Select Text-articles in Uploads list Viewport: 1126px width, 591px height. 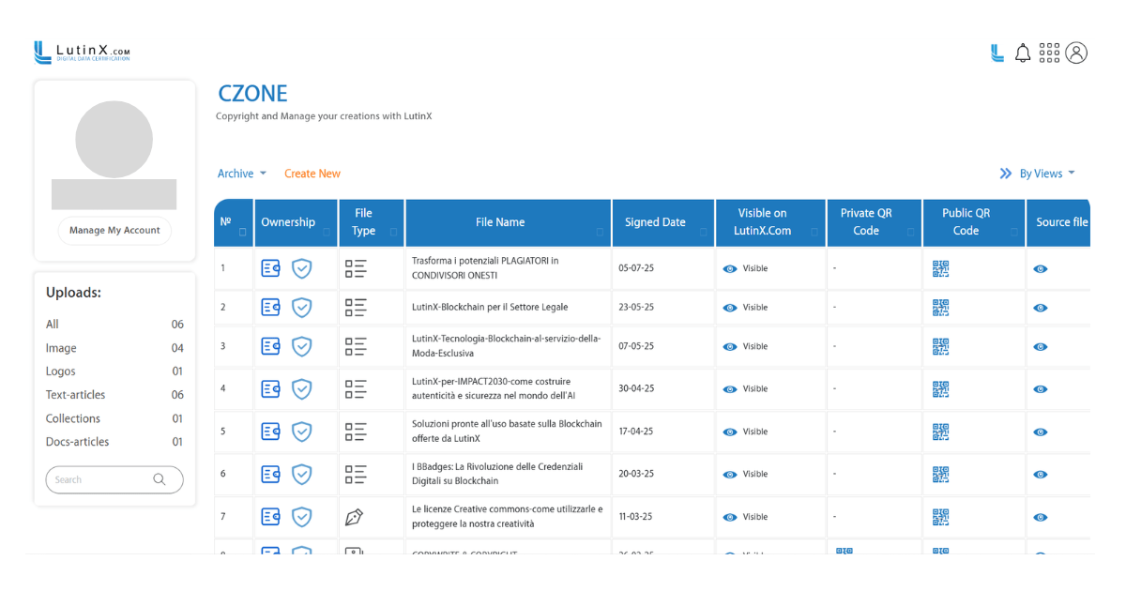(x=75, y=395)
